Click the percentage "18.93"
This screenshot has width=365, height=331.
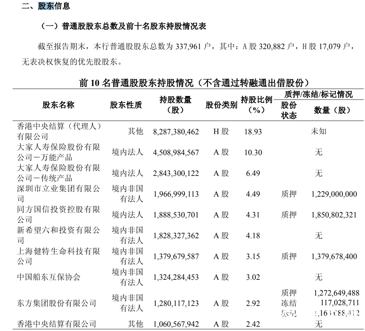(253, 132)
